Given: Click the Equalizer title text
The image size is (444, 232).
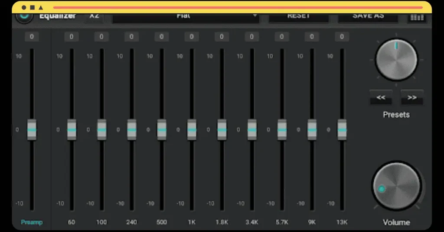Looking at the screenshot, I should 58,16.
